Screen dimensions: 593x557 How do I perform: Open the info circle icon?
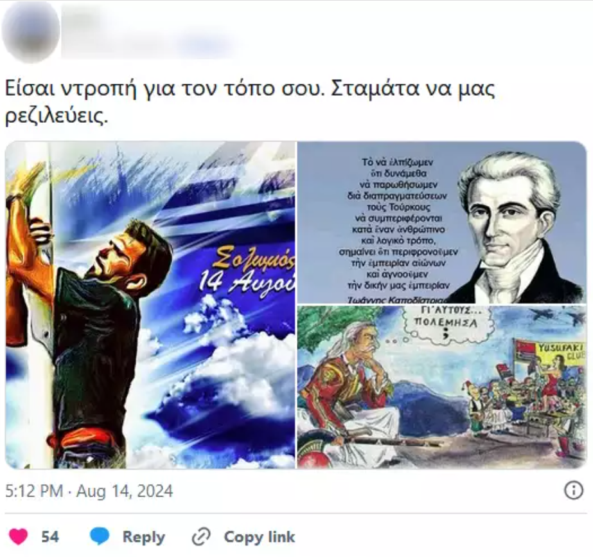[x=573, y=491]
